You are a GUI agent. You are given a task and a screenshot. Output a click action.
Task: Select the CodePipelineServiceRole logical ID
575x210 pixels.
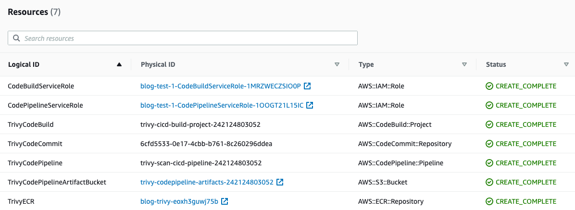coord(46,105)
